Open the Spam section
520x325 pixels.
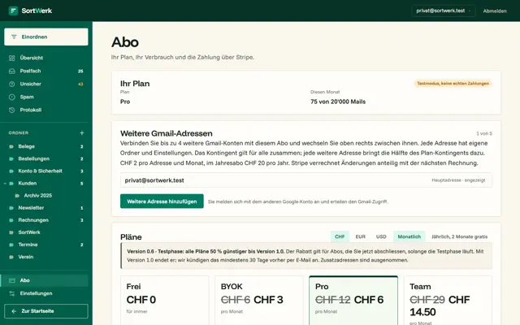pos(46,97)
